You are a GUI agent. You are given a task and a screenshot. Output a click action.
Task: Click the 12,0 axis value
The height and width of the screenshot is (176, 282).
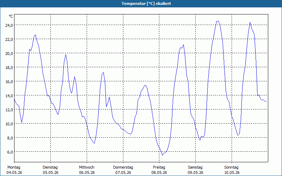coord(9,110)
